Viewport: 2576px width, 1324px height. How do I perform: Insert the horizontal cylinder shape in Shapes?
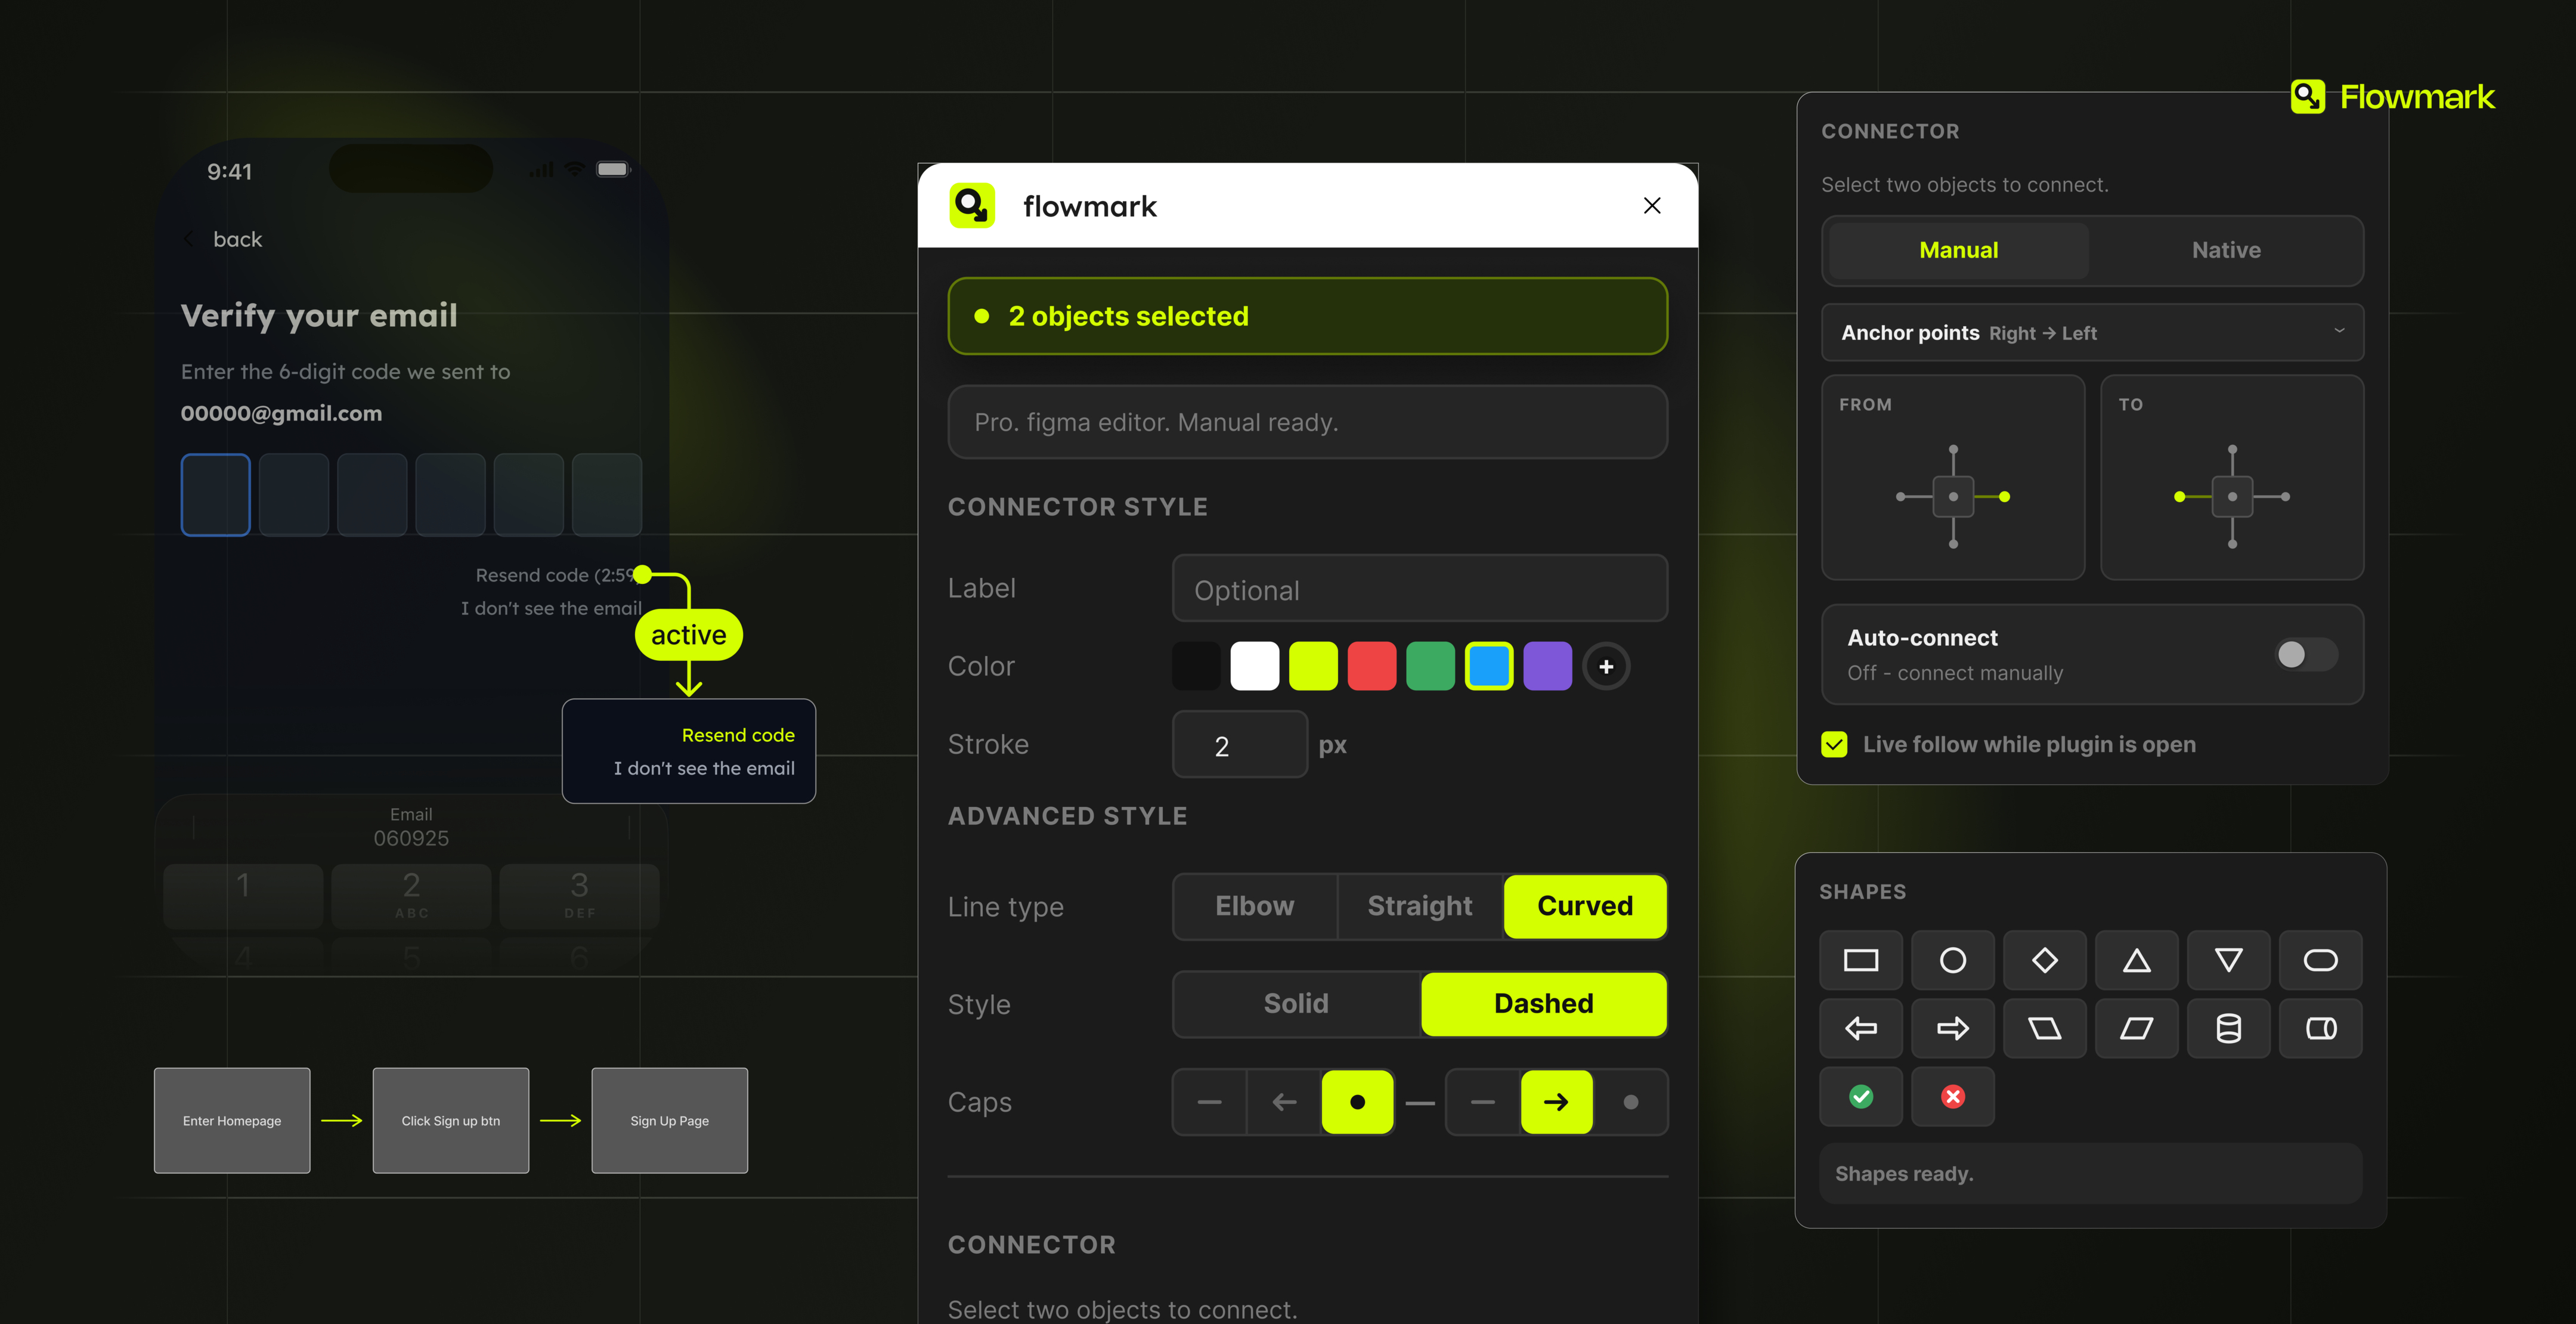[x=2320, y=1028]
